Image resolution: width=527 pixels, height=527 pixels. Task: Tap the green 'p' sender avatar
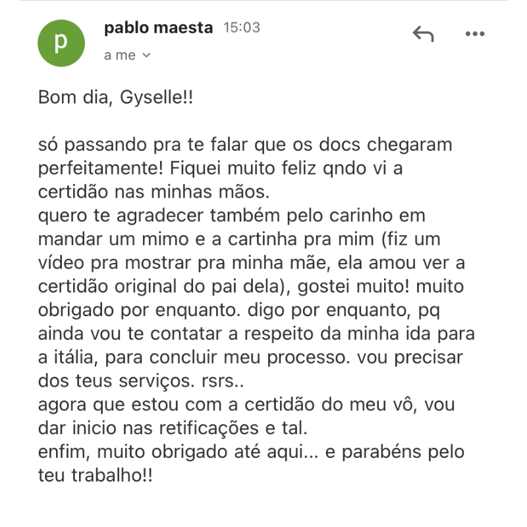[x=61, y=43]
